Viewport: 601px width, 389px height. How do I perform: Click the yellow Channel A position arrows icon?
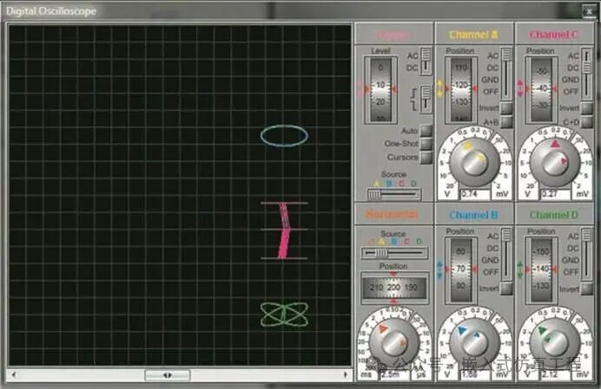tap(439, 88)
